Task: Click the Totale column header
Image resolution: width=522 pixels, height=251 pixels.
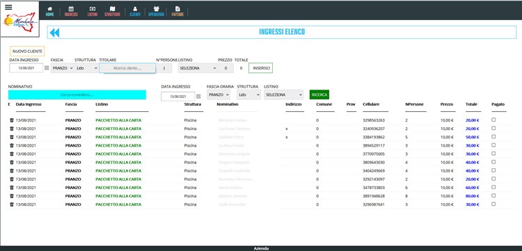Action: pos(471,104)
